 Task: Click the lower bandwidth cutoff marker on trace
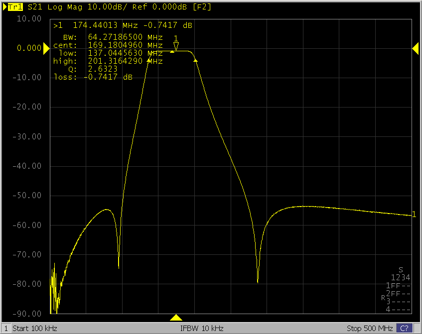pyautogui.click(x=149, y=60)
